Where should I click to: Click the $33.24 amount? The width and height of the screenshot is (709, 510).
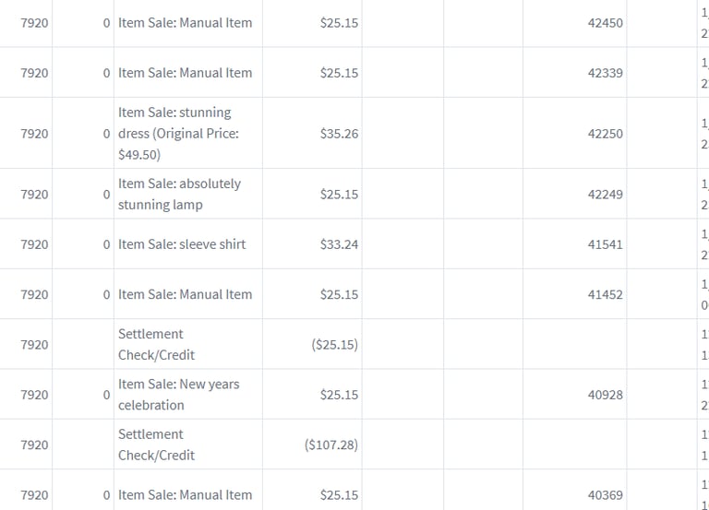pos(339,244)
